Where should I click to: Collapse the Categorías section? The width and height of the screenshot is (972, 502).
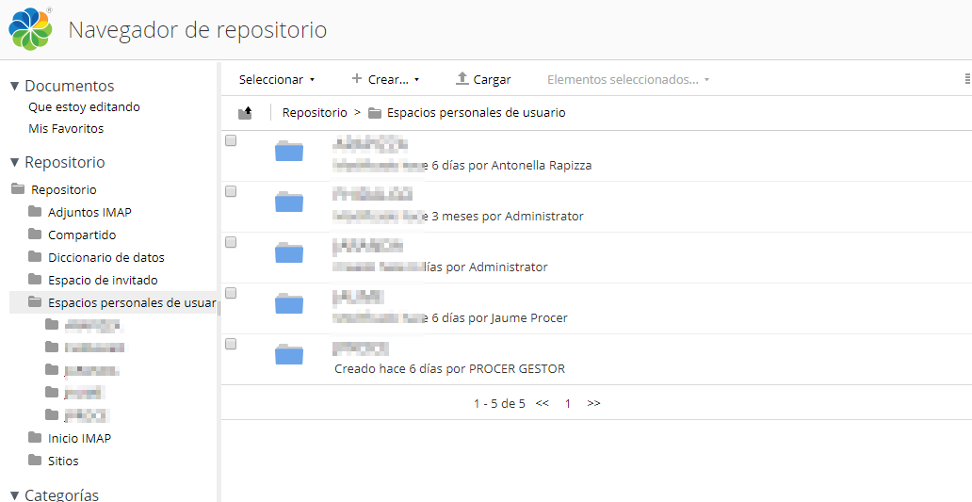(x=15, y=495)
